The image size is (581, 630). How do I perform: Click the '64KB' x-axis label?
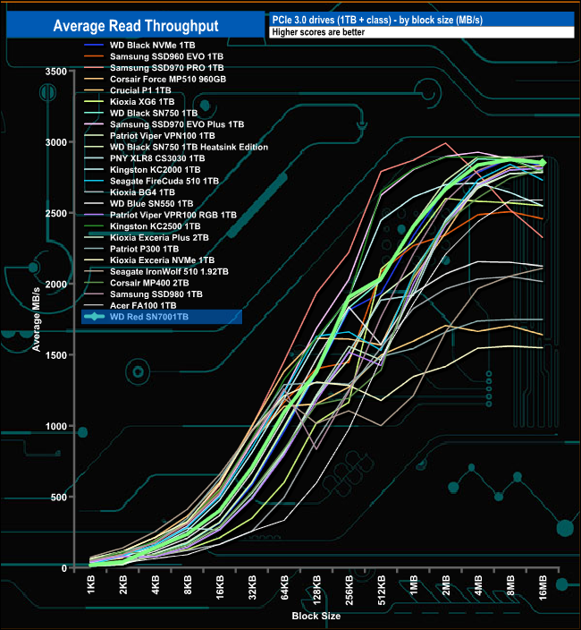[284, 587]
